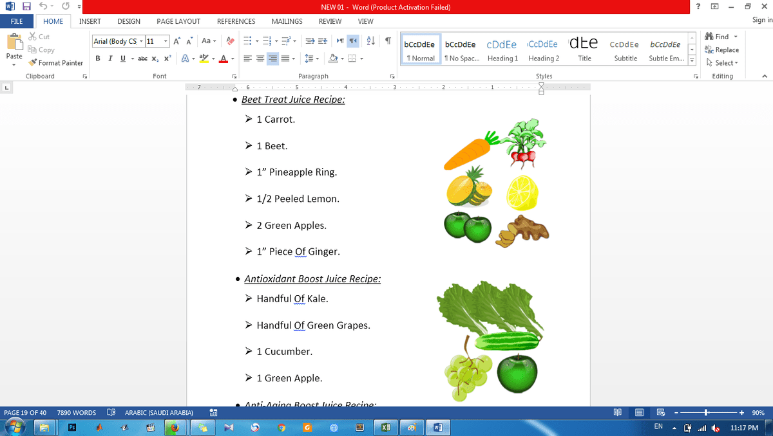
Task: Open the spelling proofing status icon
Action: (x=111, y=412)
